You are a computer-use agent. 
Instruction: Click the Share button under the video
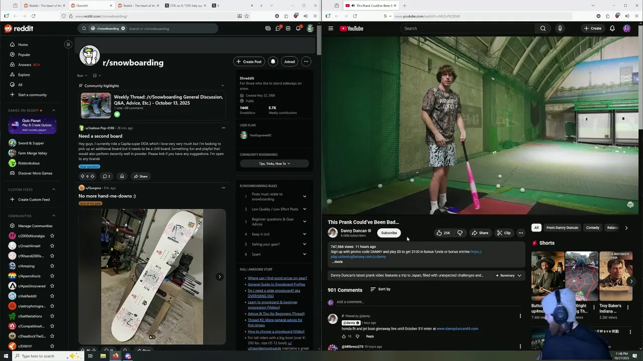pos(480,233)
